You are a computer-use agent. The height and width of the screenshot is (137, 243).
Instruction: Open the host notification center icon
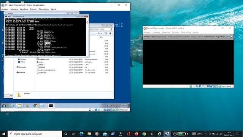(238, 134)
